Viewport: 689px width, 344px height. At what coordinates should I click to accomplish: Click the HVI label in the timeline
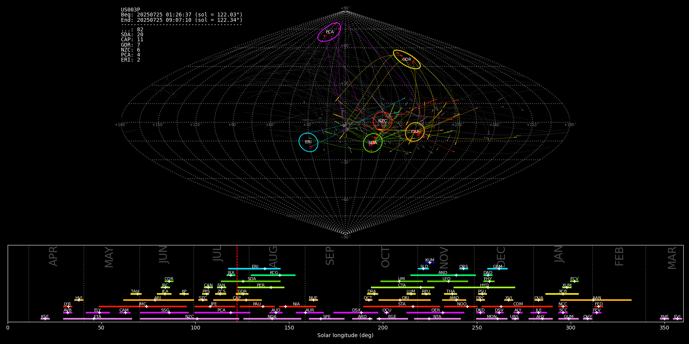(x=79, y=298)
